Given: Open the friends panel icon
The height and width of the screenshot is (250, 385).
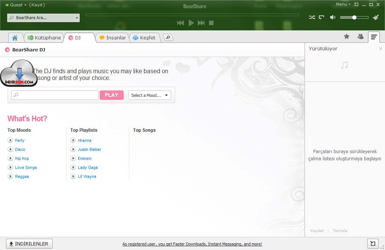Looking at the screenshot, I should tap(361, 36).
